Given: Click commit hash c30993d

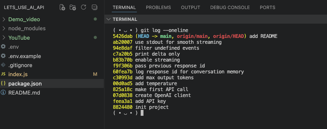Looking at the screenshot, I should point(123,78).
